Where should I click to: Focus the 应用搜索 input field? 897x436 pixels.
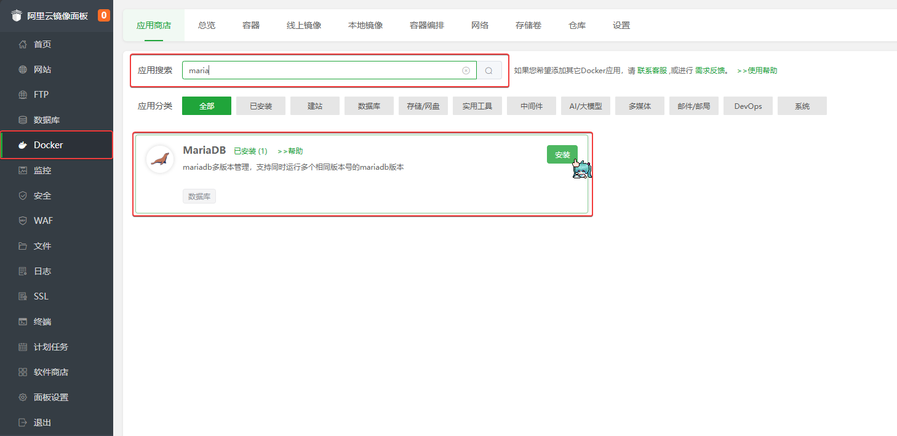329,71
